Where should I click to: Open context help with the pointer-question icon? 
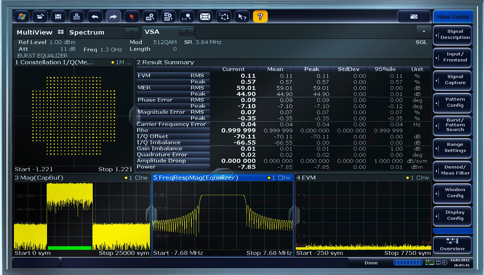coord(242,16)
